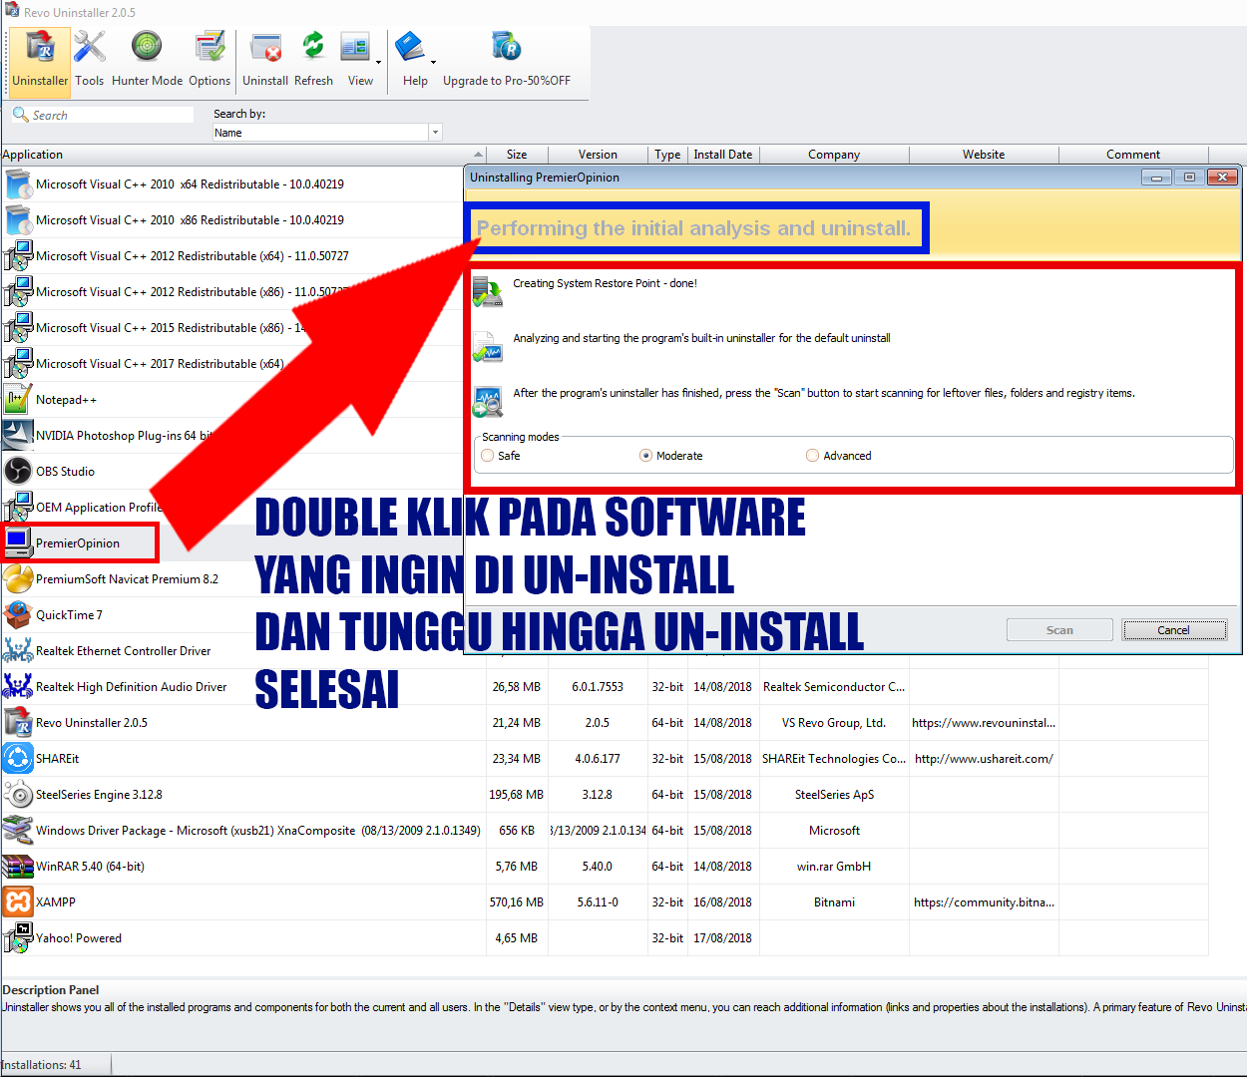Viewport: 1247px width, 1077px height.
Task: Select Realtek Ethernet Controller Driver icon
Action: [x=18, y=651]
